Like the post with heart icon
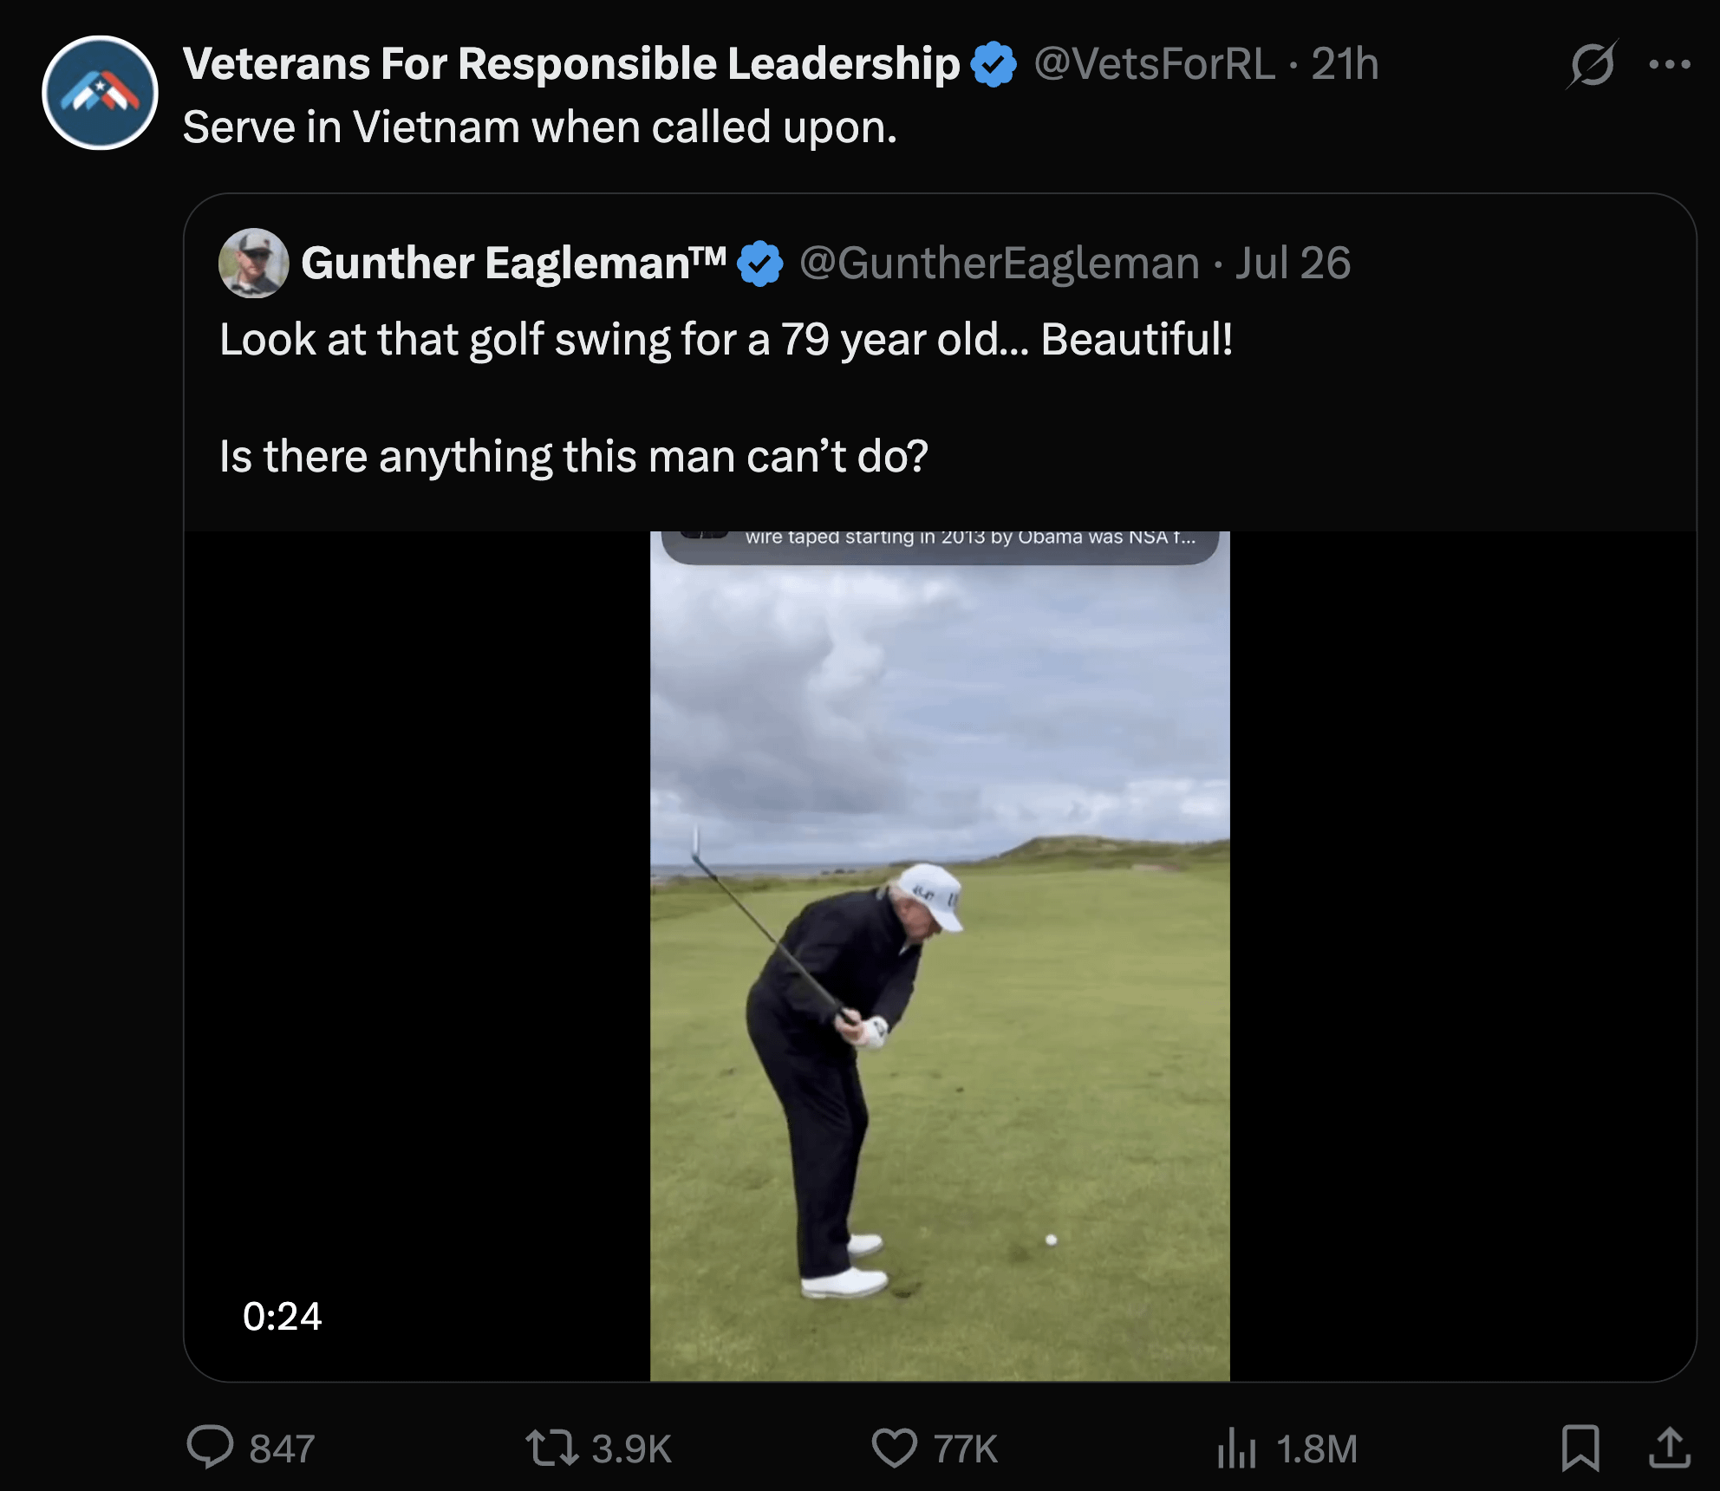The width and height of the screenshot is (1720, 1491). (894, 1448)
